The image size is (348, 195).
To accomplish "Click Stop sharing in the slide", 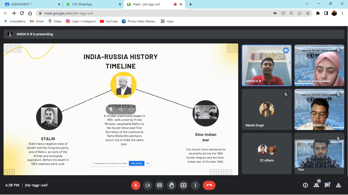I will point(136,163).
